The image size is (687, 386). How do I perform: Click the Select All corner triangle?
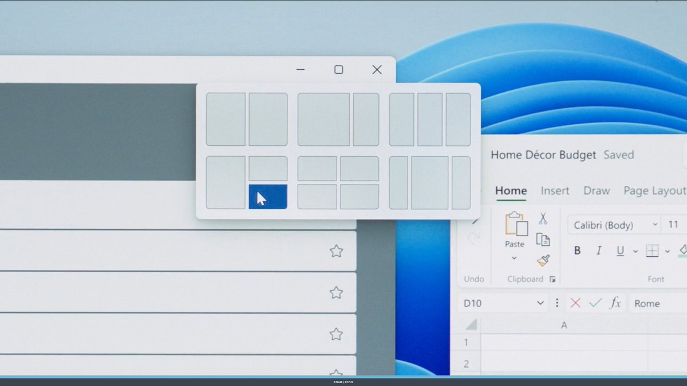471,325
